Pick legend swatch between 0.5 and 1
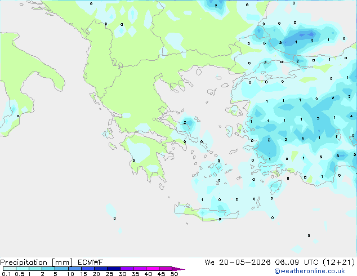The width and height of the screenshot is (357, 276). [x=23, y=269]
